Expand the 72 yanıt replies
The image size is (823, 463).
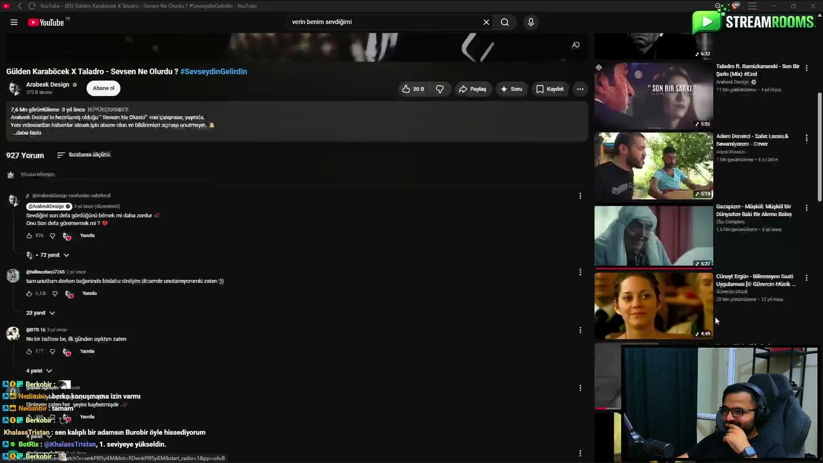(x=48, y=255)
